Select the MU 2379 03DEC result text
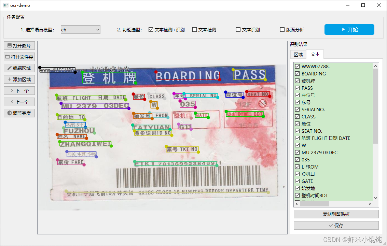The width and height of the screenshot is (387, 246). [x=319, y=152]
